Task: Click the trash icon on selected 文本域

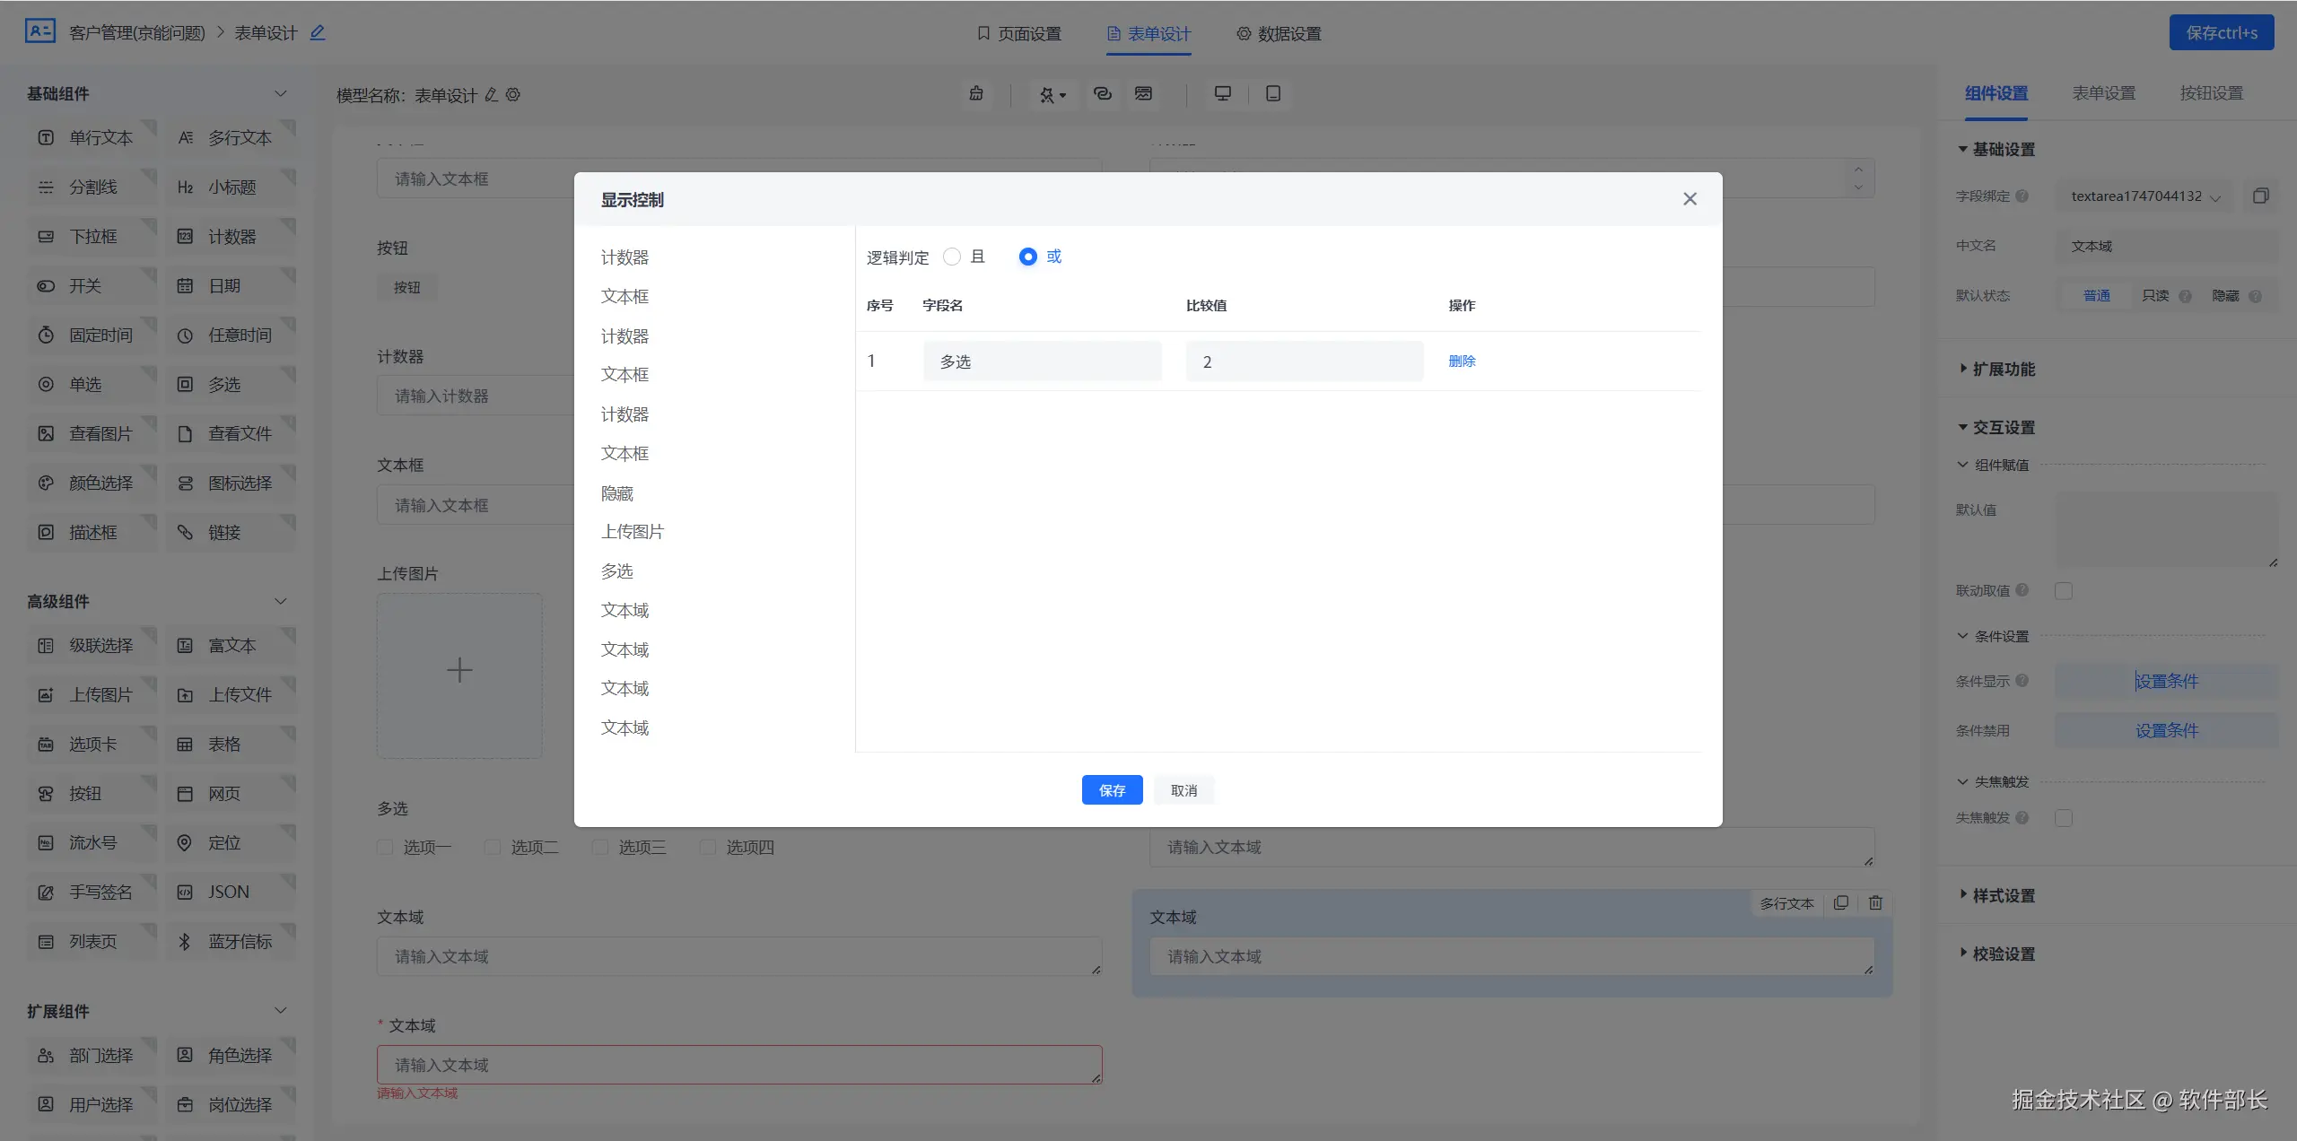Action: click(1875, 902)
